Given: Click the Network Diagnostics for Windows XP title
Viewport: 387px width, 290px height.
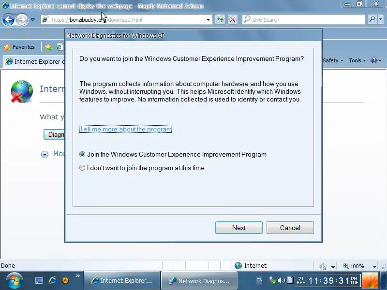Looking at the screenshot, I should (116, 35).
